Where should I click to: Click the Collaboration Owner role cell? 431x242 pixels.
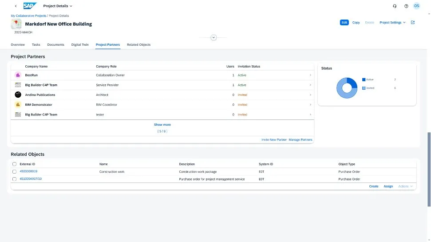coord(110,75)
